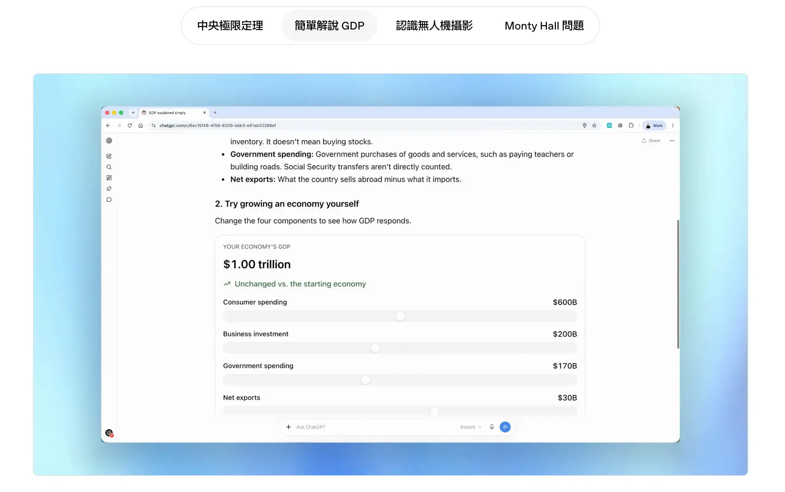Viewport: 785px width, 492px height.
Task: Click the Net exports slider handle
Action: (435, 411)
